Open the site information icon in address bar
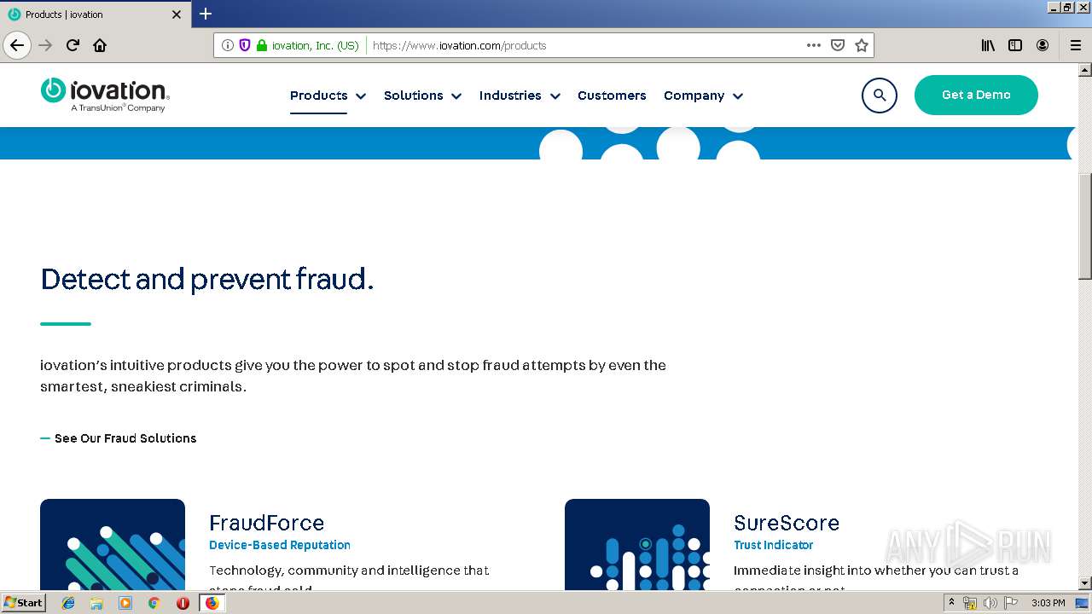Viewport: 1092px width, 614px height. [x=228, y=45]
